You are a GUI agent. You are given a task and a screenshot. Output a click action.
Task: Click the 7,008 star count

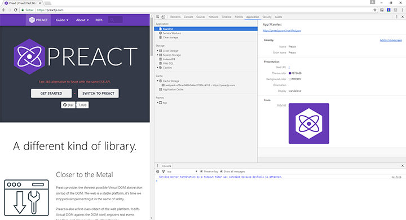(x=82, y=105)
